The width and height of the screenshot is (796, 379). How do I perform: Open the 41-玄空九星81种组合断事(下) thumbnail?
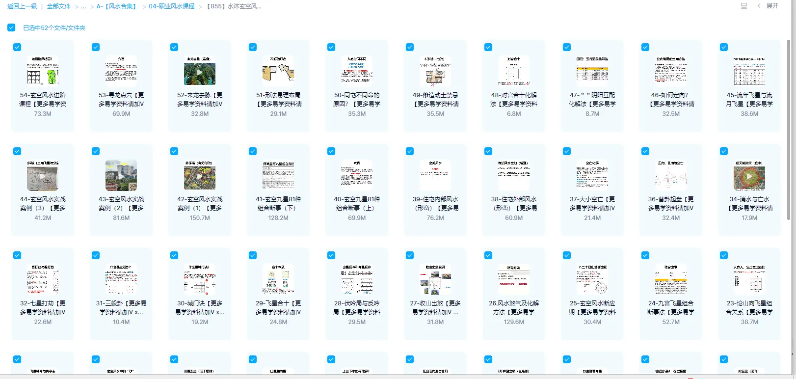pos(278,175)
